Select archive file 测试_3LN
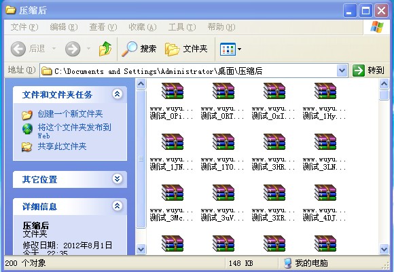 (325, 152)
